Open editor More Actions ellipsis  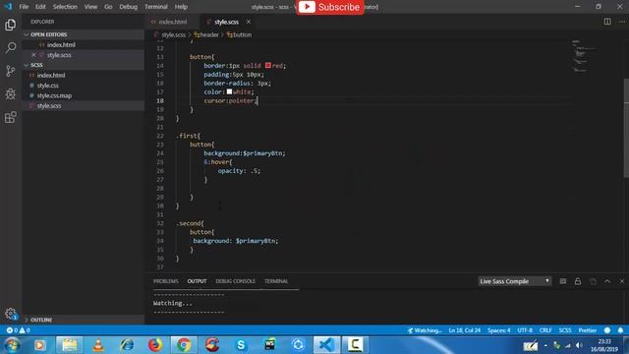[621, 22]
